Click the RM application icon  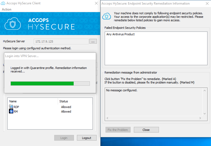[11, 111]
